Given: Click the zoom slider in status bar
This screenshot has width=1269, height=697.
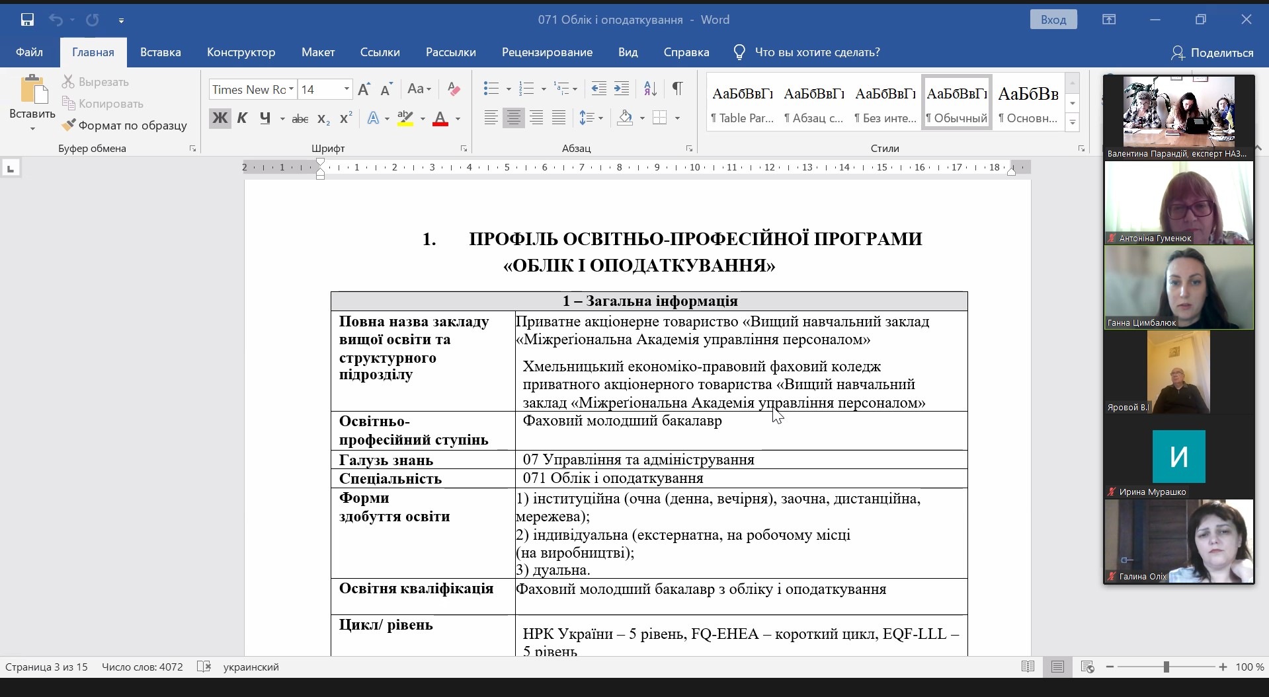Looking at the screenshot, I should click(x=1167, y=667).
